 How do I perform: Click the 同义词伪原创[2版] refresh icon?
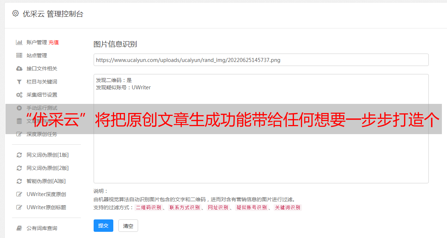tap(19, 168)
